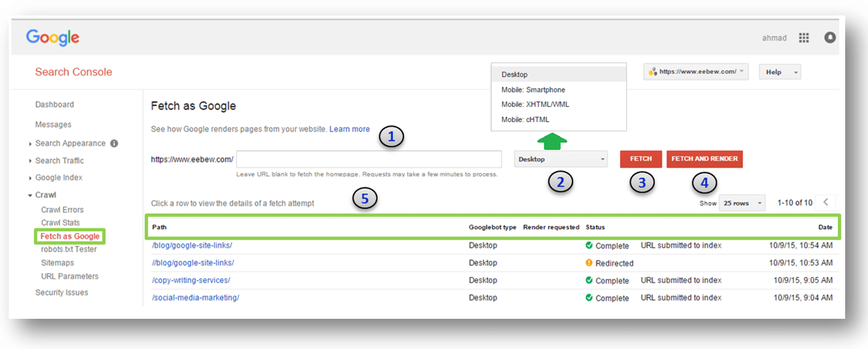Open Security Issues

pos(62,293)
